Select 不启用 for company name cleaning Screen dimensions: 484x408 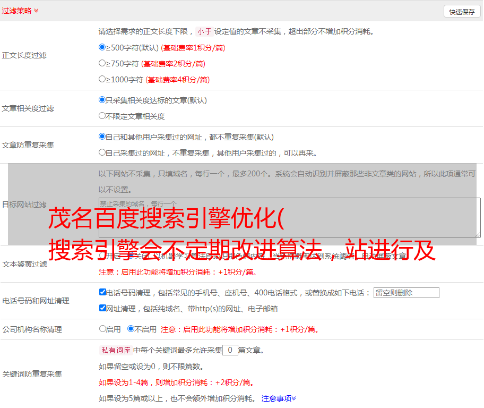click(x=131, y=329)
